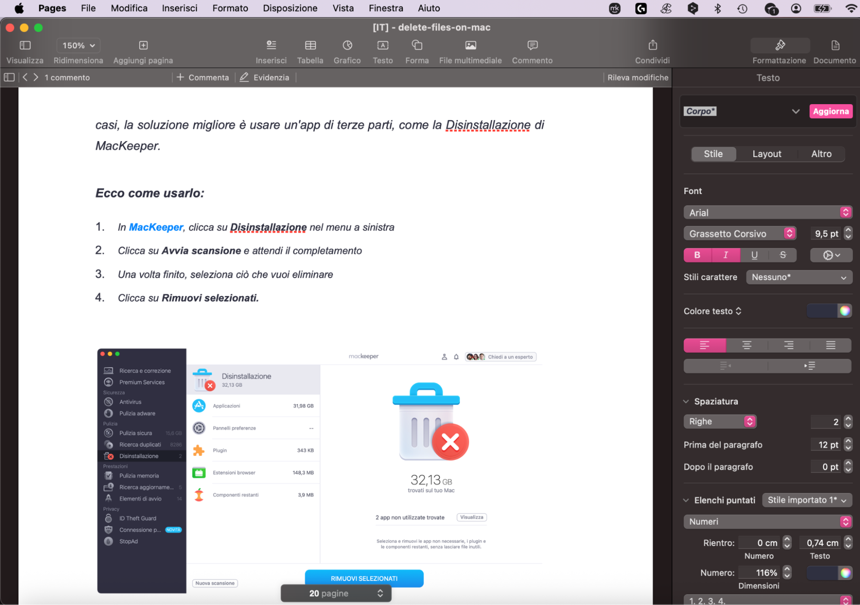Open the Documento settings icon
Image resolution: width=860 pixels, height=605 pixels.
[835, 45]
